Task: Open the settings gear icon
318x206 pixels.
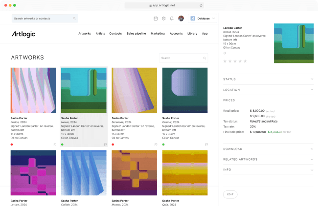Action: coord(164,19)
